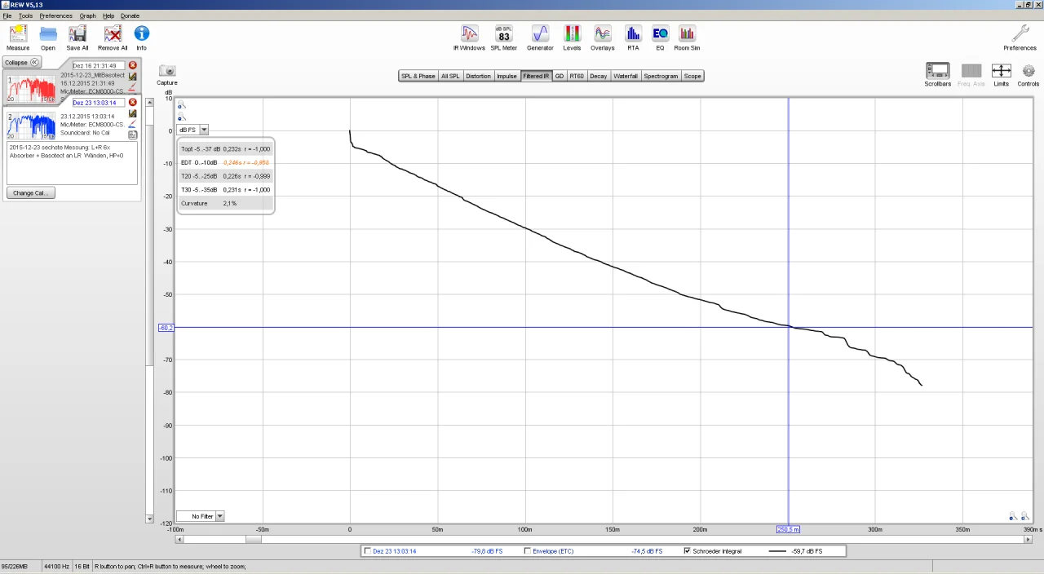This screenshot has width=1044, height=574.
Task: Open the Limits graph icon
Action: click(1001, 71)
